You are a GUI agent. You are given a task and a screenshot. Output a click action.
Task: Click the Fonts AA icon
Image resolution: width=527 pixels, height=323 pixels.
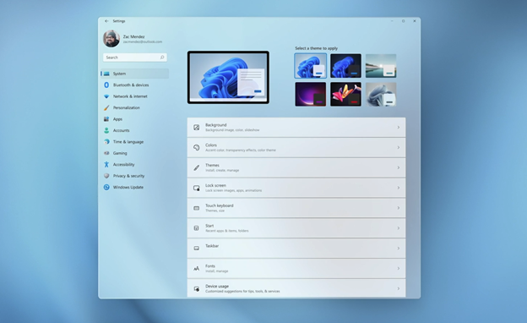(197, 269)
